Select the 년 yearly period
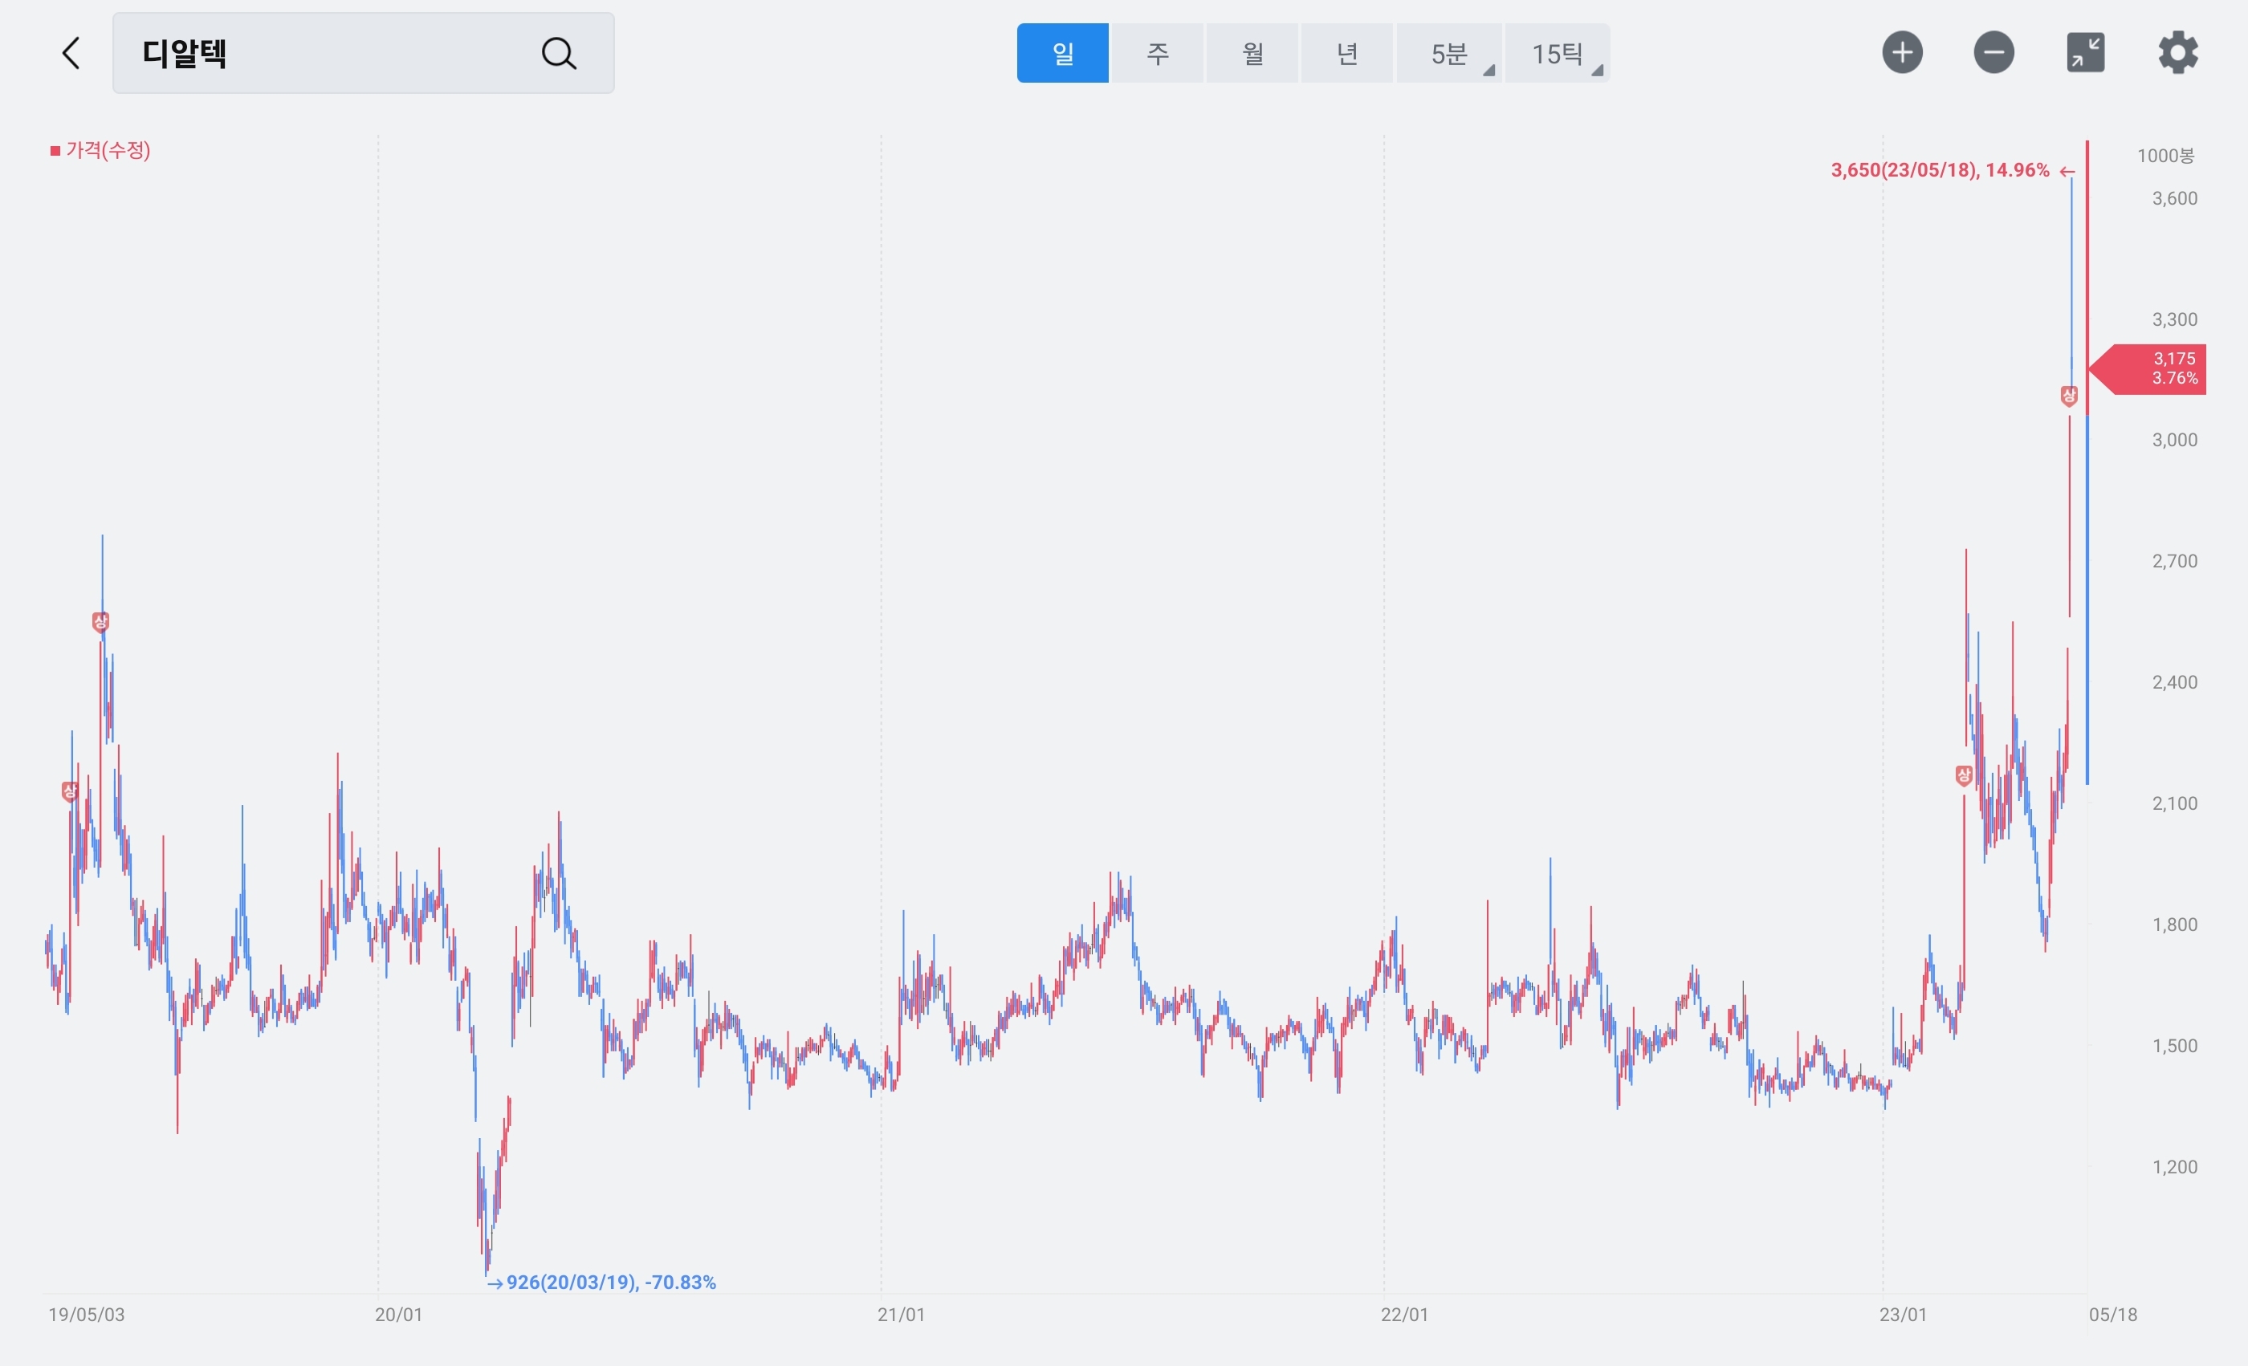Viewport: 2248px width, 1366px height. (1346, 53)
